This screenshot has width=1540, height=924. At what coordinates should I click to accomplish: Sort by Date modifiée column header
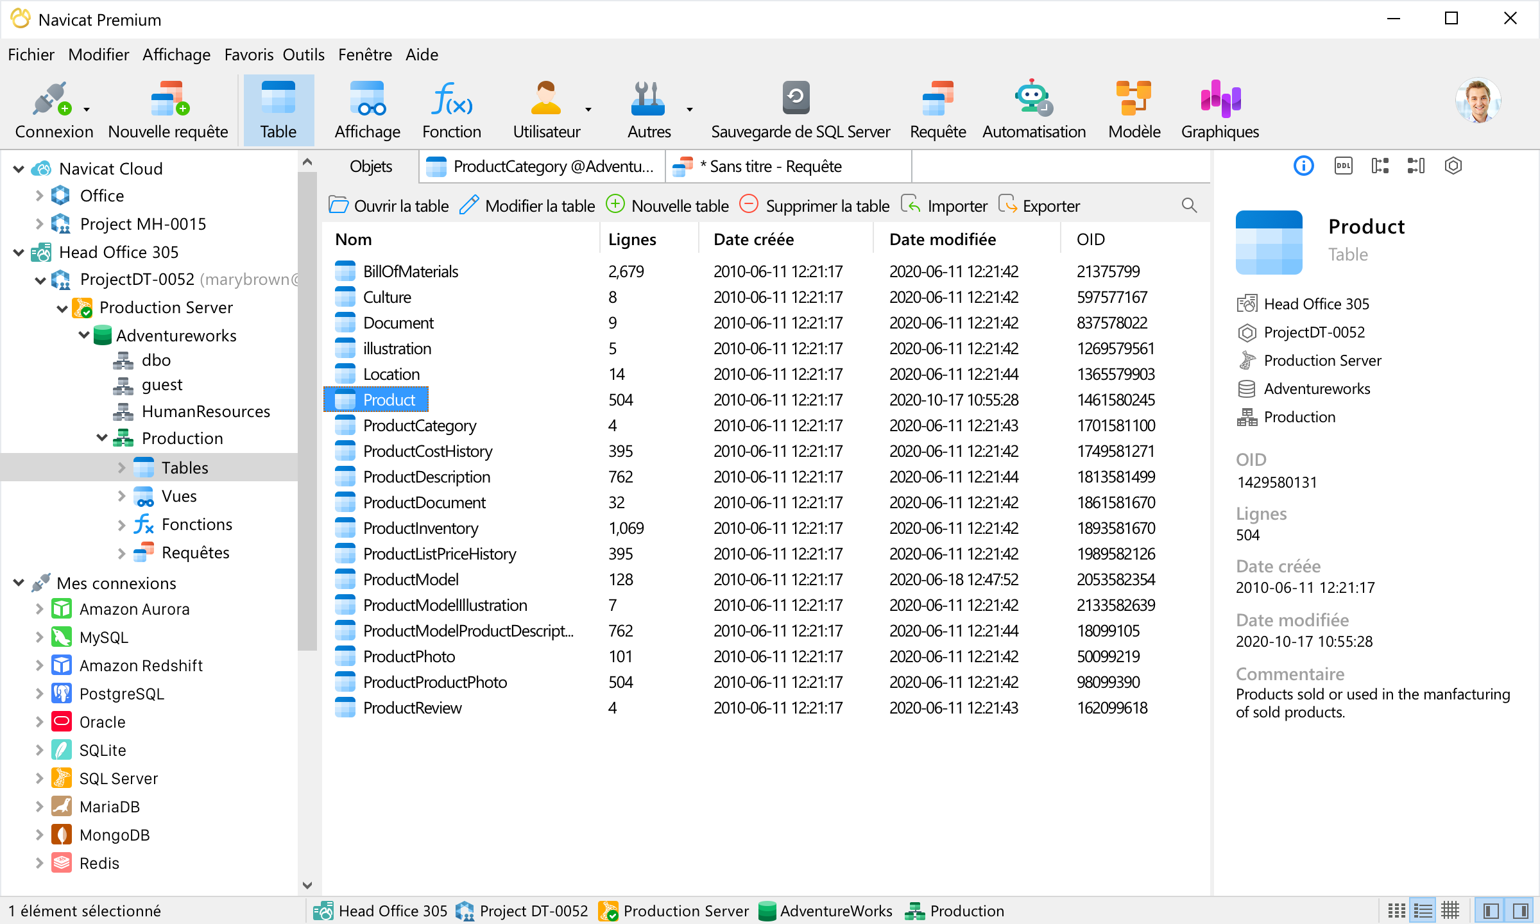[966, 239]
